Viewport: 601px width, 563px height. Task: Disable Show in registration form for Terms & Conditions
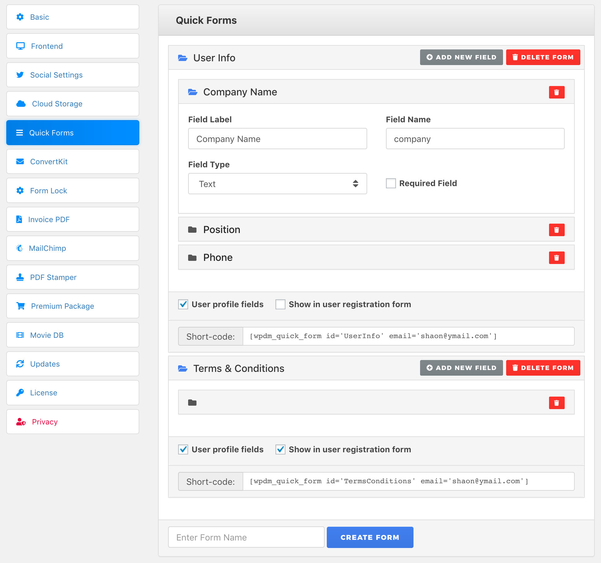click(x=280, y=449)
